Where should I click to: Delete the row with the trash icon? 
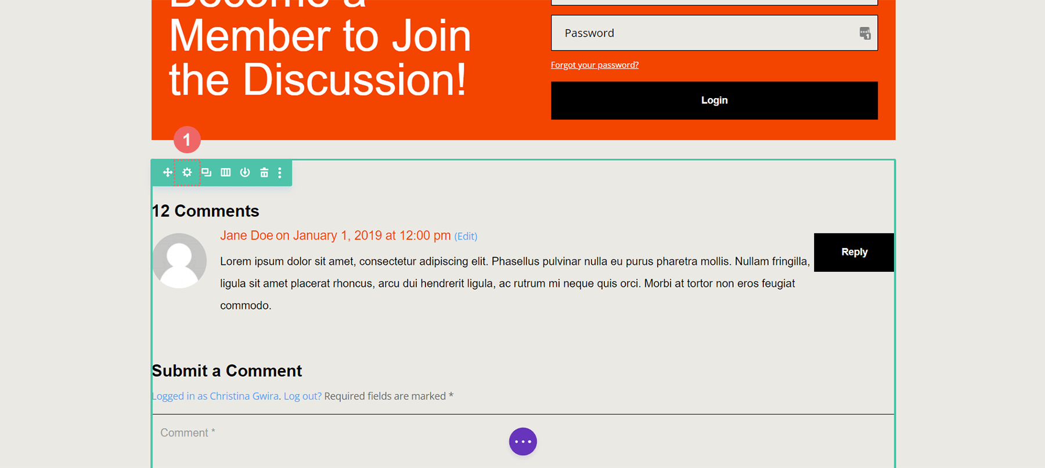coord(264,172)
